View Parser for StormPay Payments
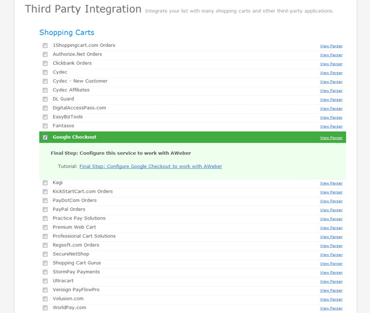Screen dimensions: 370x313 [x=331, y=273]
